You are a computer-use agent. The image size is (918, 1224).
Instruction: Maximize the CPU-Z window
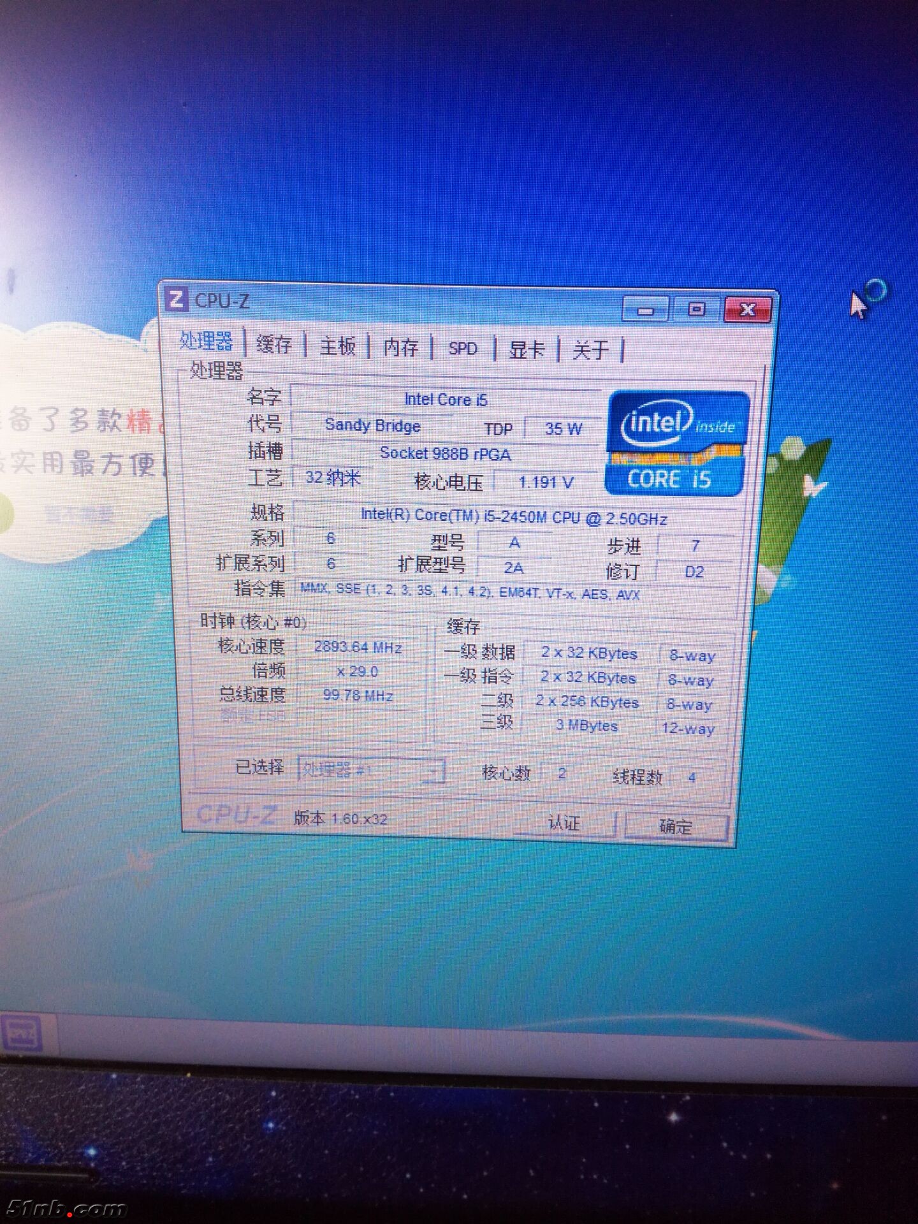(x=696, y=309)
